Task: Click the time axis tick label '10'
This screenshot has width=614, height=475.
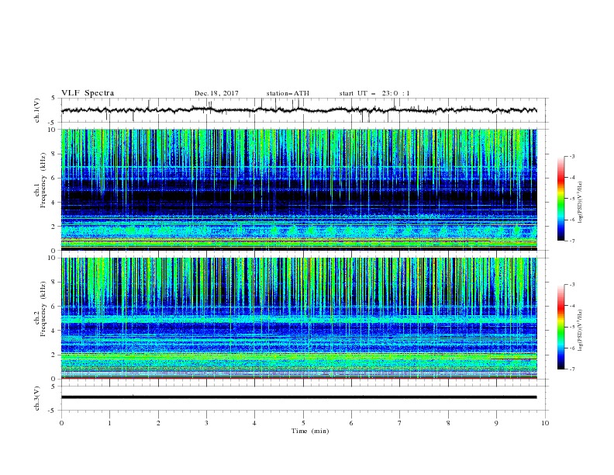Action: click(545, 423)
